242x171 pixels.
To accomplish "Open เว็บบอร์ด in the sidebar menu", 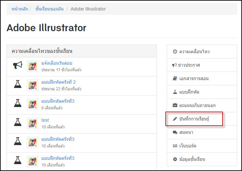I will pyautogui.click(x=202, y=146).
